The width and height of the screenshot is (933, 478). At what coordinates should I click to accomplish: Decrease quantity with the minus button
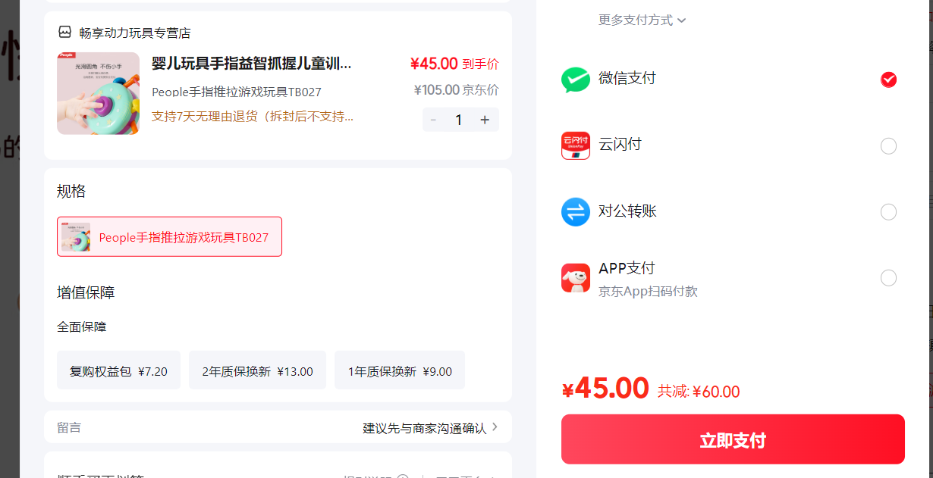pyautogui.click(x=433, y=120)
